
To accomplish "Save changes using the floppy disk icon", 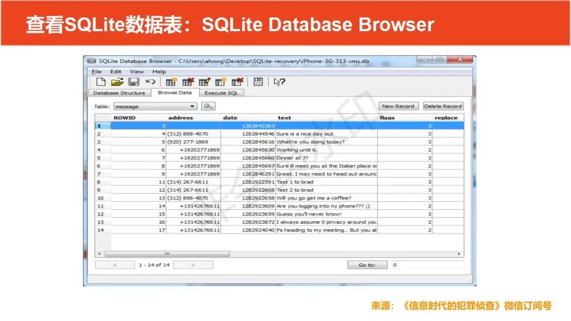I will (134, 82).
